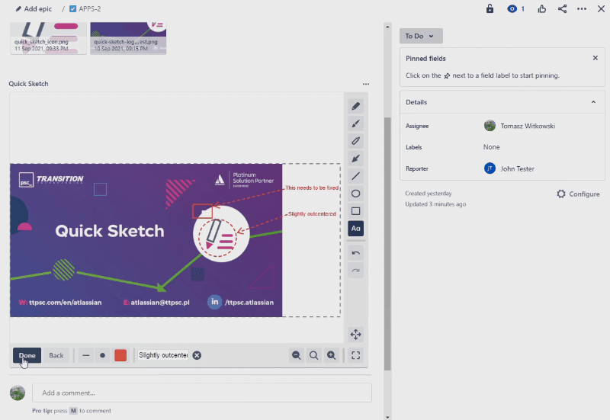The height and width of the screenshot is (420, 610).
Task: Open the red color picker swatch
Action: (120, 355)
